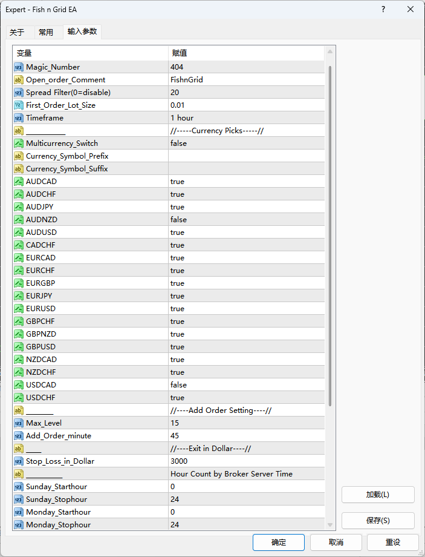Click the integer icon beside Max_Level
The height and width of the screenshot is (557, 425).
click(x=19, y=423)
